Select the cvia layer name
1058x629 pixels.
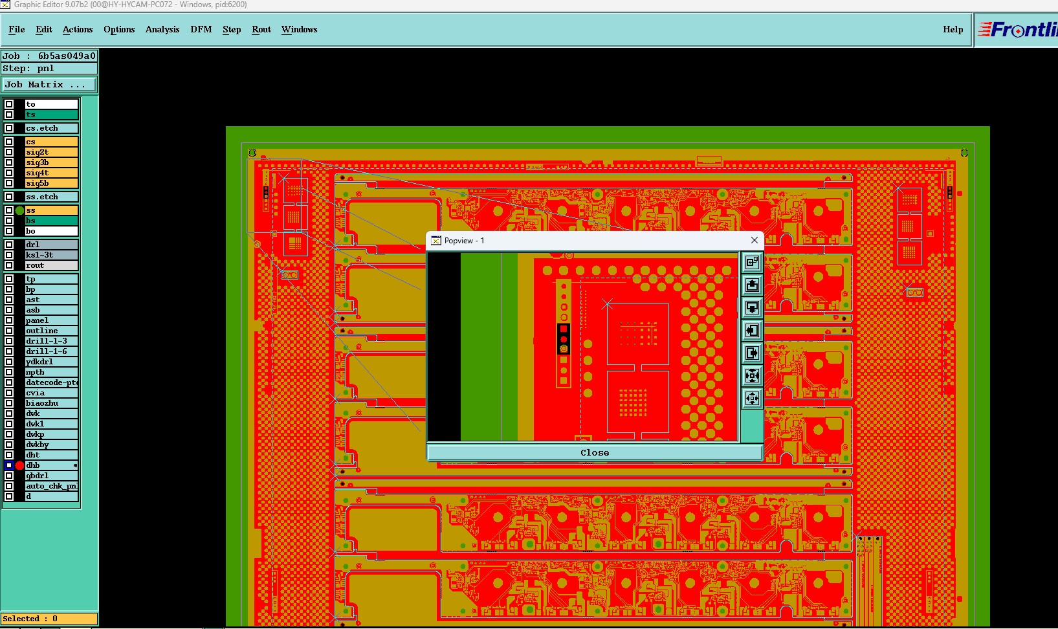pyautogui.click(x=51, y=393)
